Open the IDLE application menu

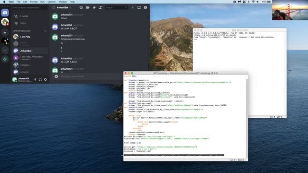click(x=11, y=2)
